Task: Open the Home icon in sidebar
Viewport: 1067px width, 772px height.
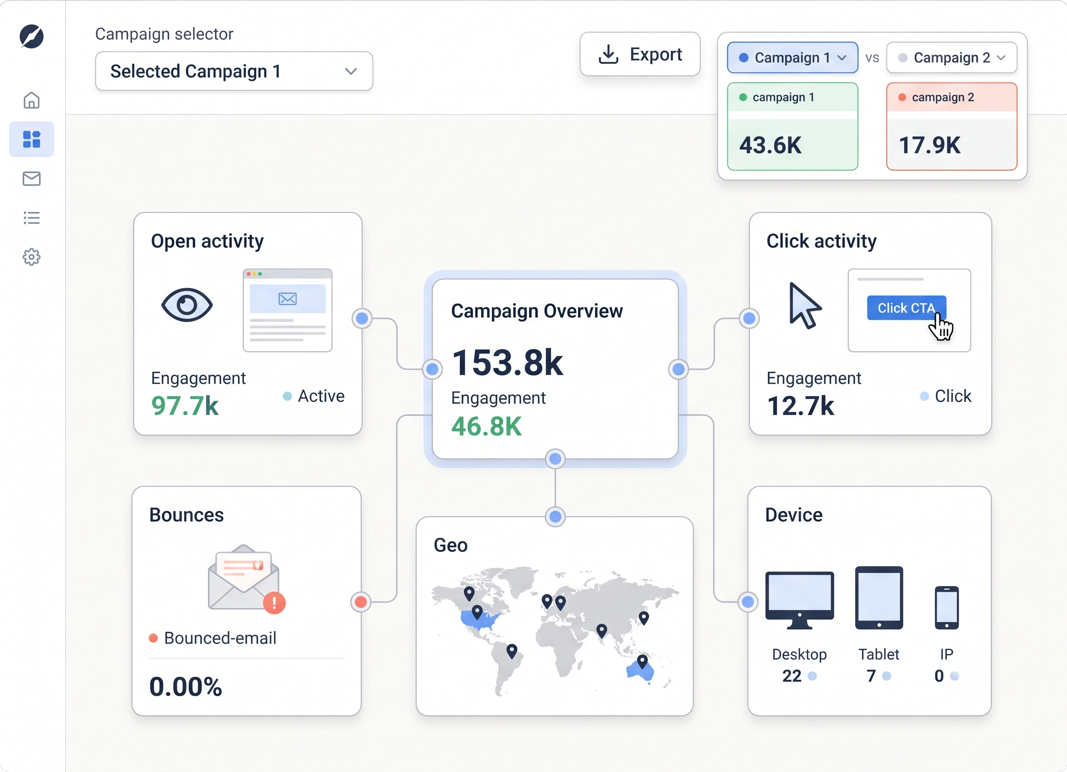Action: [32, 100]
